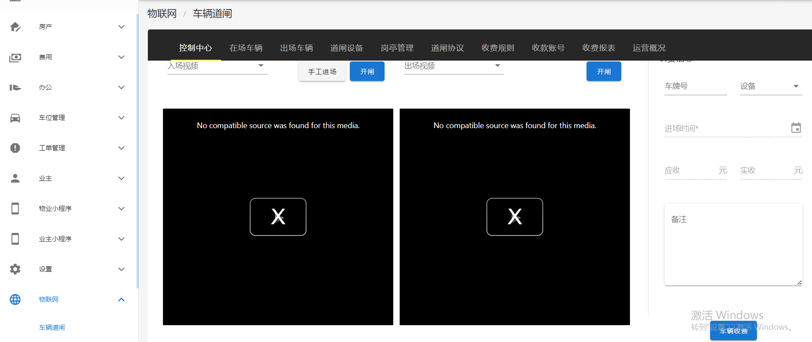The width and height of the screenshot is (812, 342).
Task: Click the 工单管理 alert icon
Action: (15, 148)
